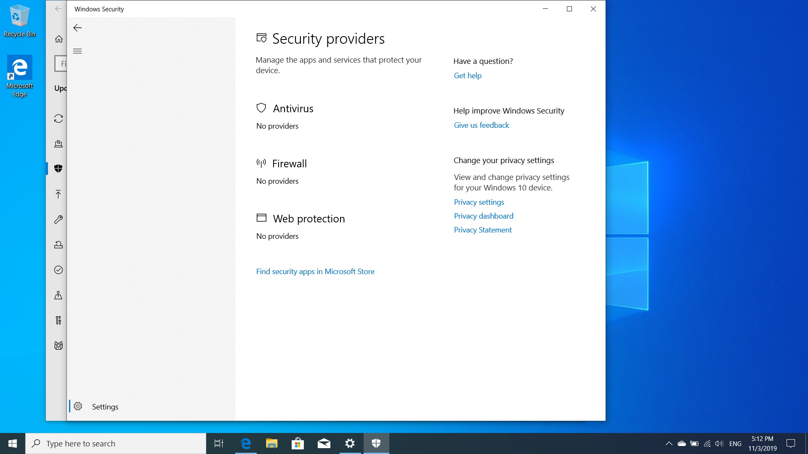808x454 pixels.
Task: Select Windows Update sync icon in Settings sidebar
Action: pyautogui.click(x=58, y=119)
